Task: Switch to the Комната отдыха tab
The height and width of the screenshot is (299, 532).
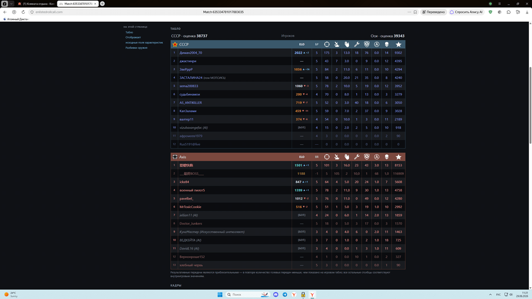Action: [x=36, y=4]
